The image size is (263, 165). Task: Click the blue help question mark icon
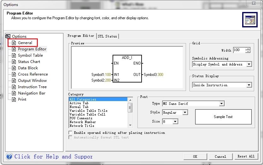(9, 156)
